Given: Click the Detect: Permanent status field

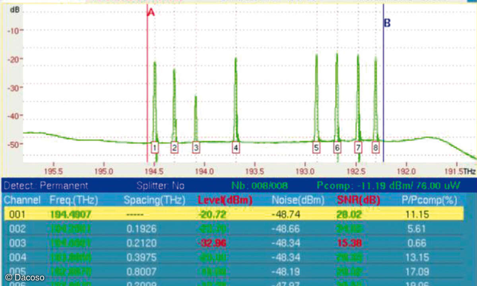Looking at the screenshot, I should click(46, 186).
